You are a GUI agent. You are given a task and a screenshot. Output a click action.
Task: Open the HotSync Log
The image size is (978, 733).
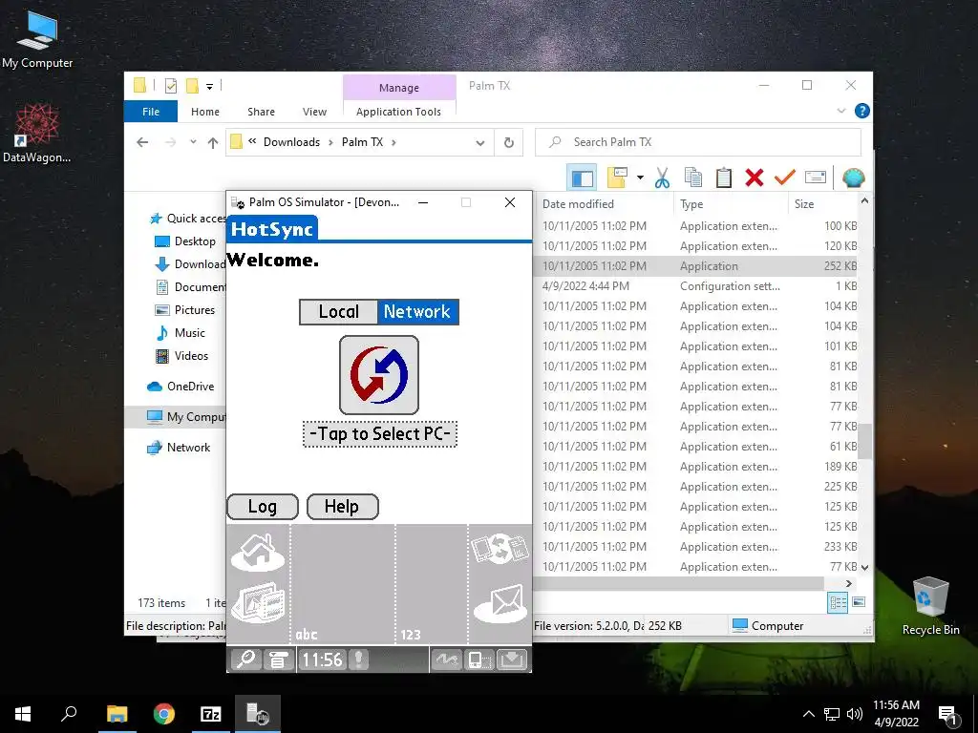(263, 507)
